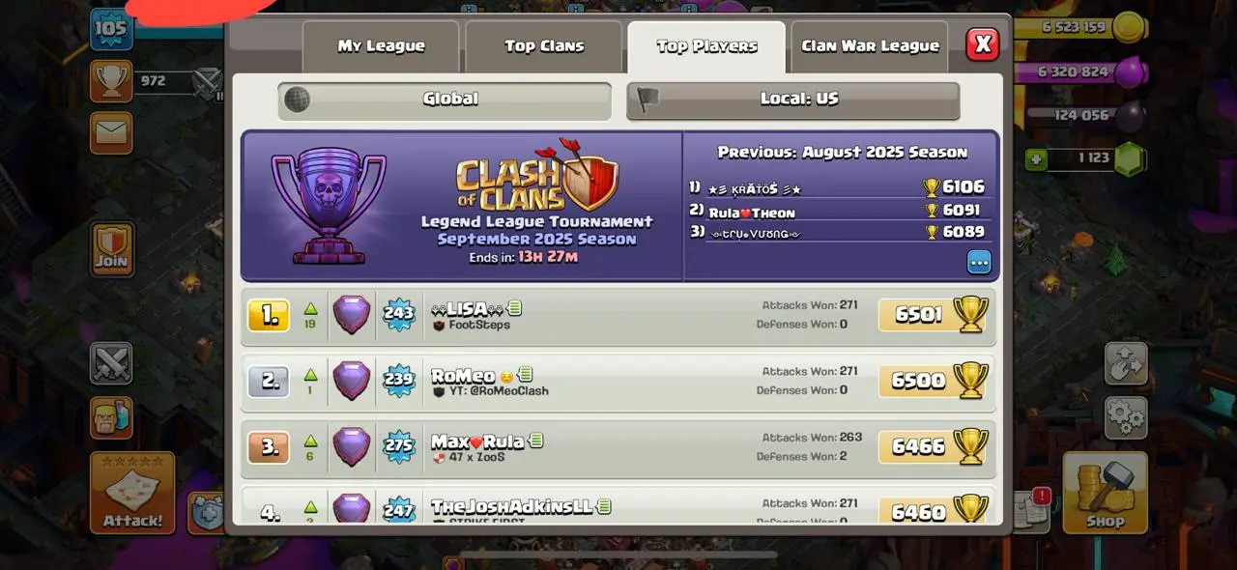Click the experience level 105 badge
The image size is (1237, 570).
pos(111,29)
